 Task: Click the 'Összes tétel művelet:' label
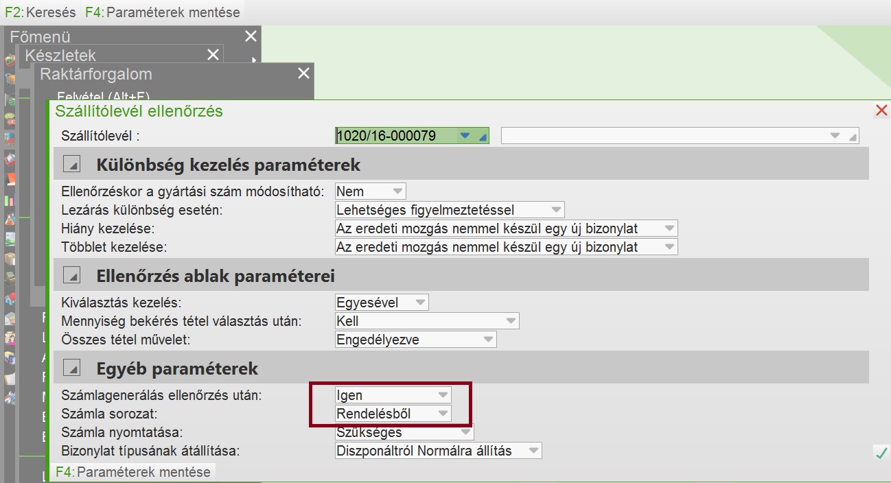pos(125,340)
